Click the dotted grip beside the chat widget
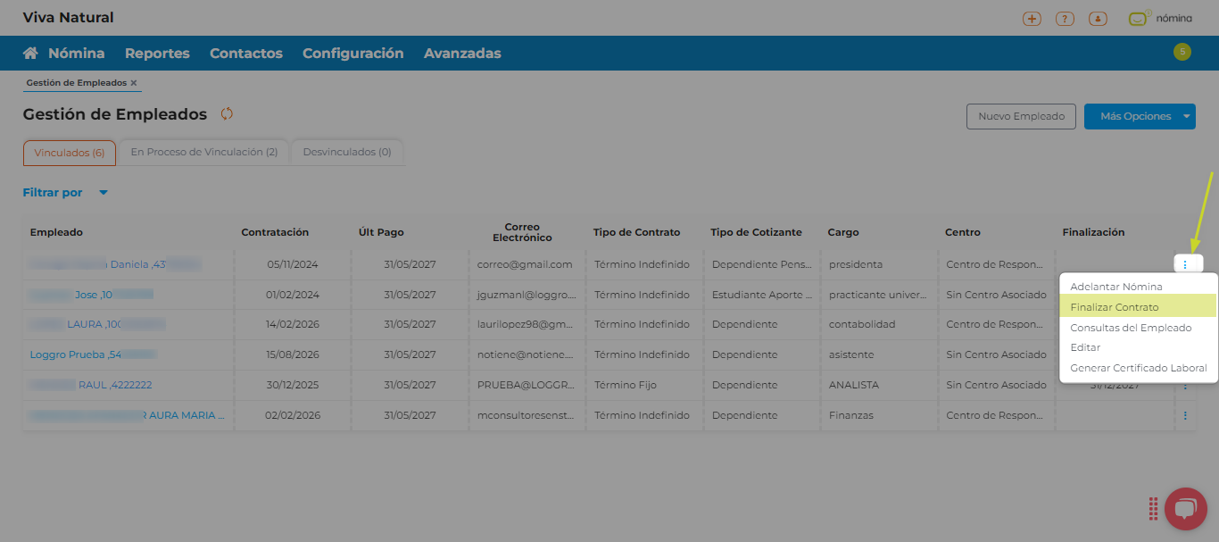Image resolution: width=1219 pixels, height=542 pixels. (x=1153, y=509)
